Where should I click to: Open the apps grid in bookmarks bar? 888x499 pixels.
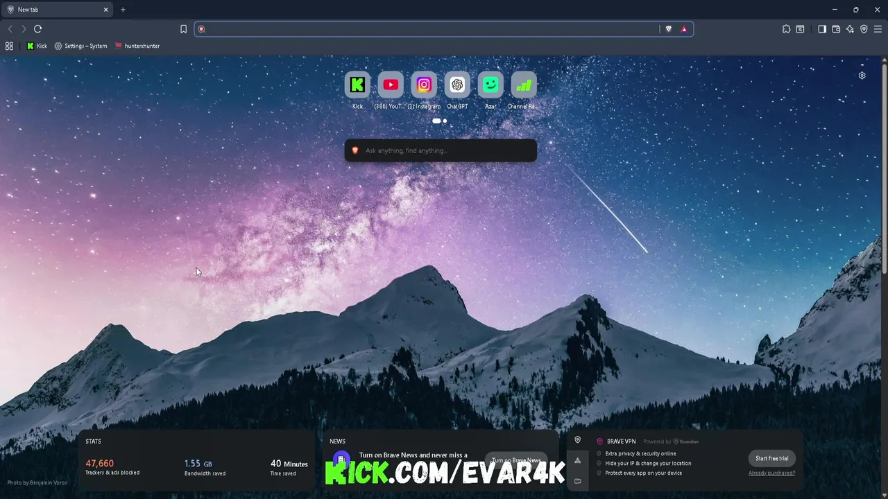coord(9,46)
